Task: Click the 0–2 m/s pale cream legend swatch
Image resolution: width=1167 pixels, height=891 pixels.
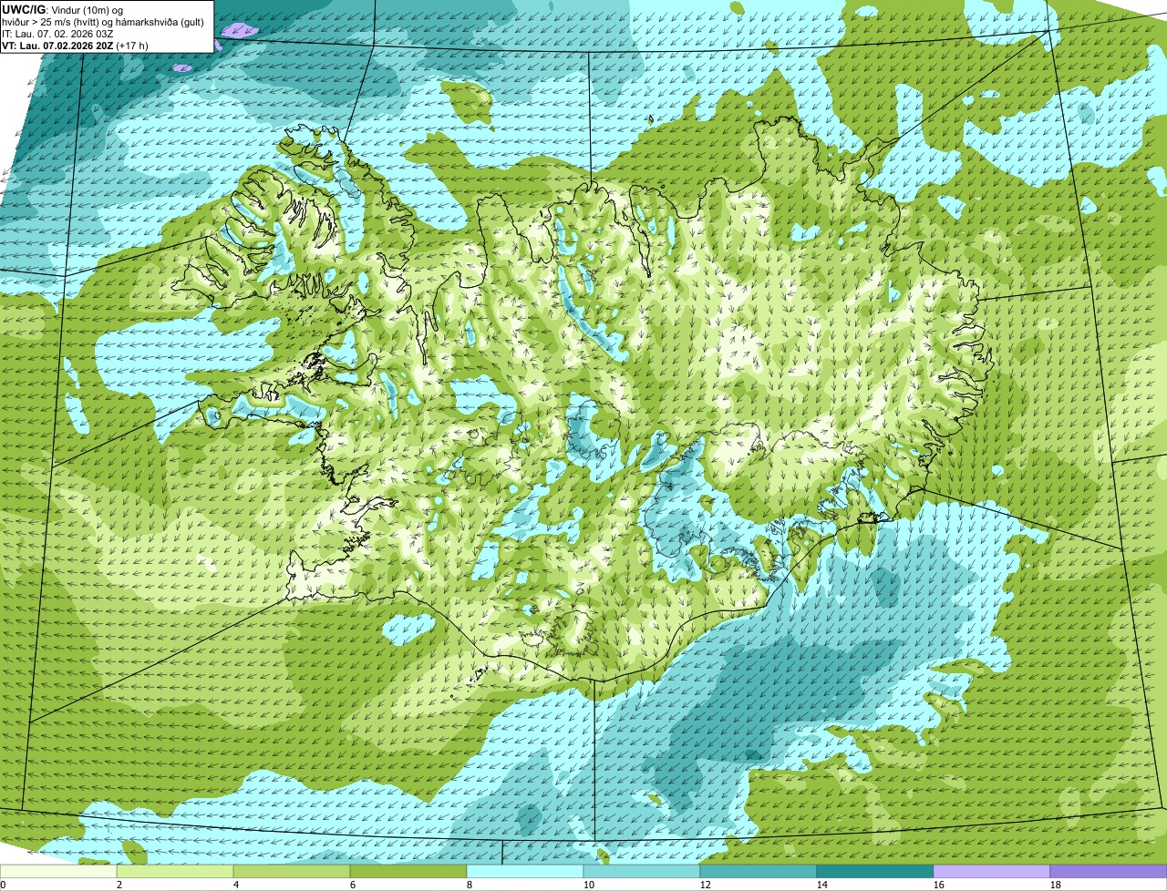Action: point(58,872)
